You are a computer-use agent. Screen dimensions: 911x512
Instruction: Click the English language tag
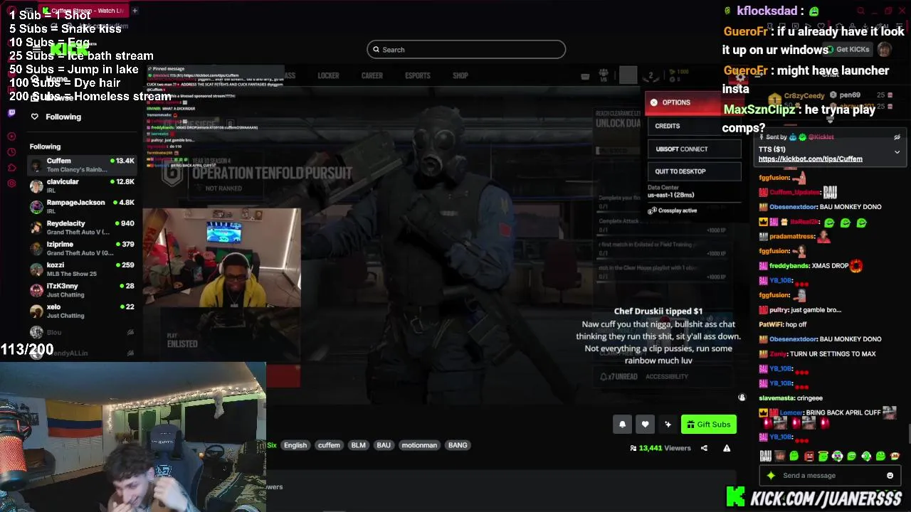coord(295,445)
